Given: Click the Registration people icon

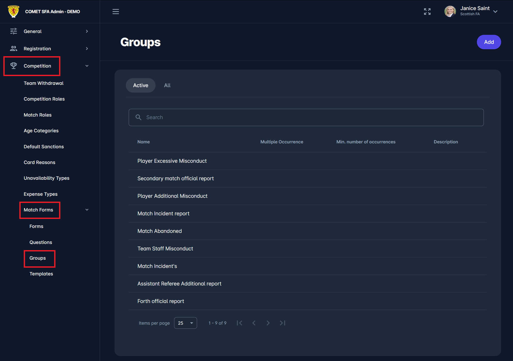Looking at the screenshot, I should coord(13,48).
